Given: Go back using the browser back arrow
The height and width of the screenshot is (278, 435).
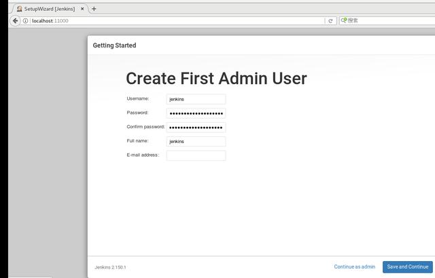Looking at the screenshot, I should pos(15,21).
